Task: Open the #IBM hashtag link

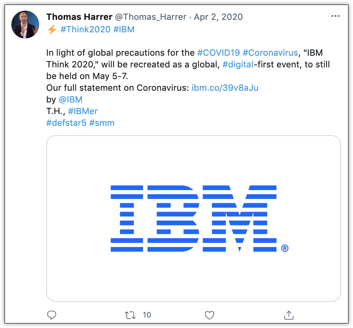Action: tap(124, 29)
